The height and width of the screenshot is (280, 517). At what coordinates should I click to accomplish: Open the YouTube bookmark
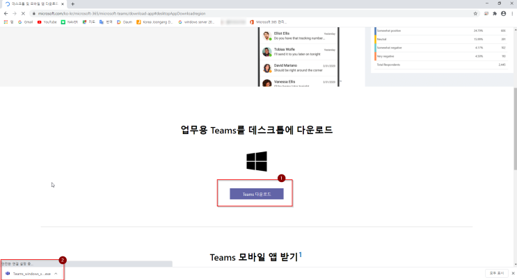pos(47,22)
